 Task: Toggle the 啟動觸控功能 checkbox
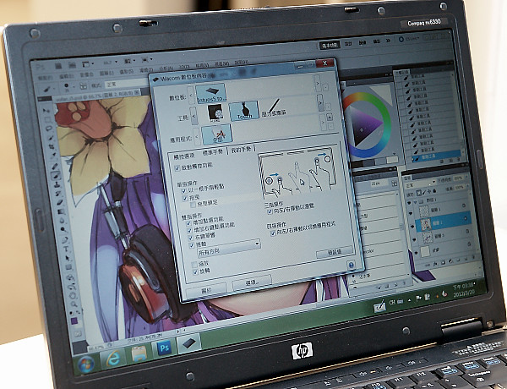coord(177,168)
